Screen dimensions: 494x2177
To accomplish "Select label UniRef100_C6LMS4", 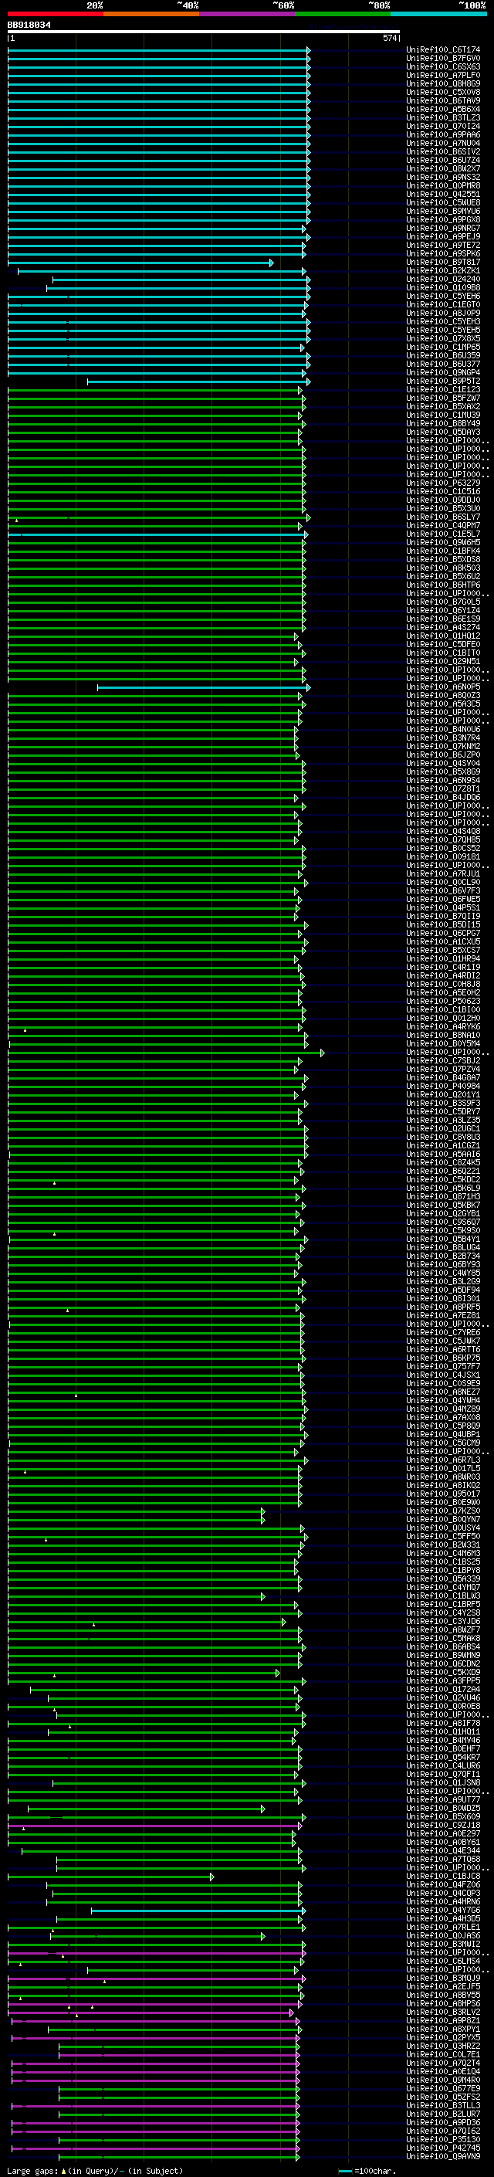I will click(x=443, y=1961).
